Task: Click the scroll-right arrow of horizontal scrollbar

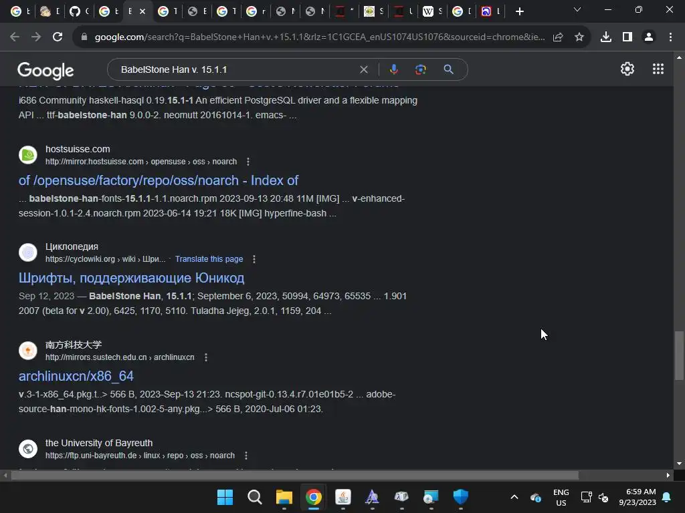Action: [668, 476]
